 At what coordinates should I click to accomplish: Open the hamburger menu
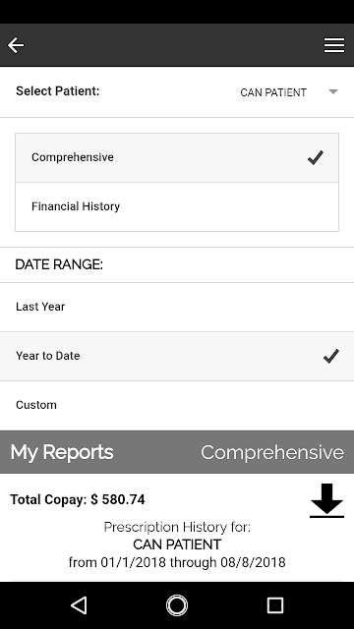[334, 45]
